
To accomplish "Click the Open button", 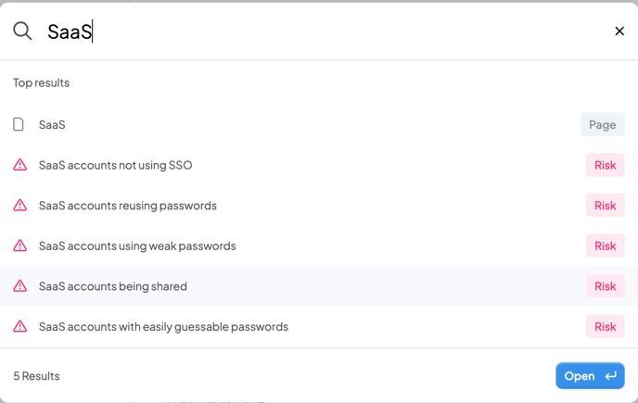I will pyautogui.click(x=590, y=376).
